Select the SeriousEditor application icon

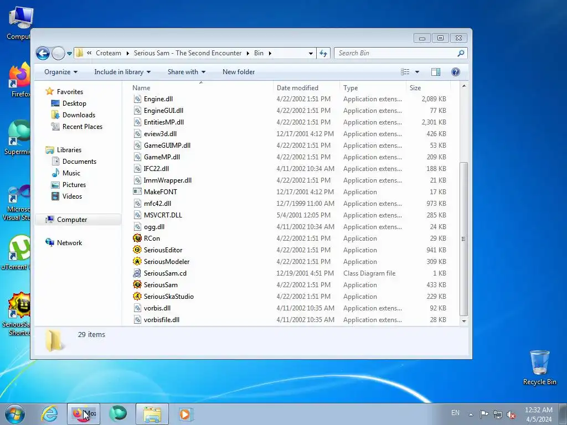pos(137,250)
